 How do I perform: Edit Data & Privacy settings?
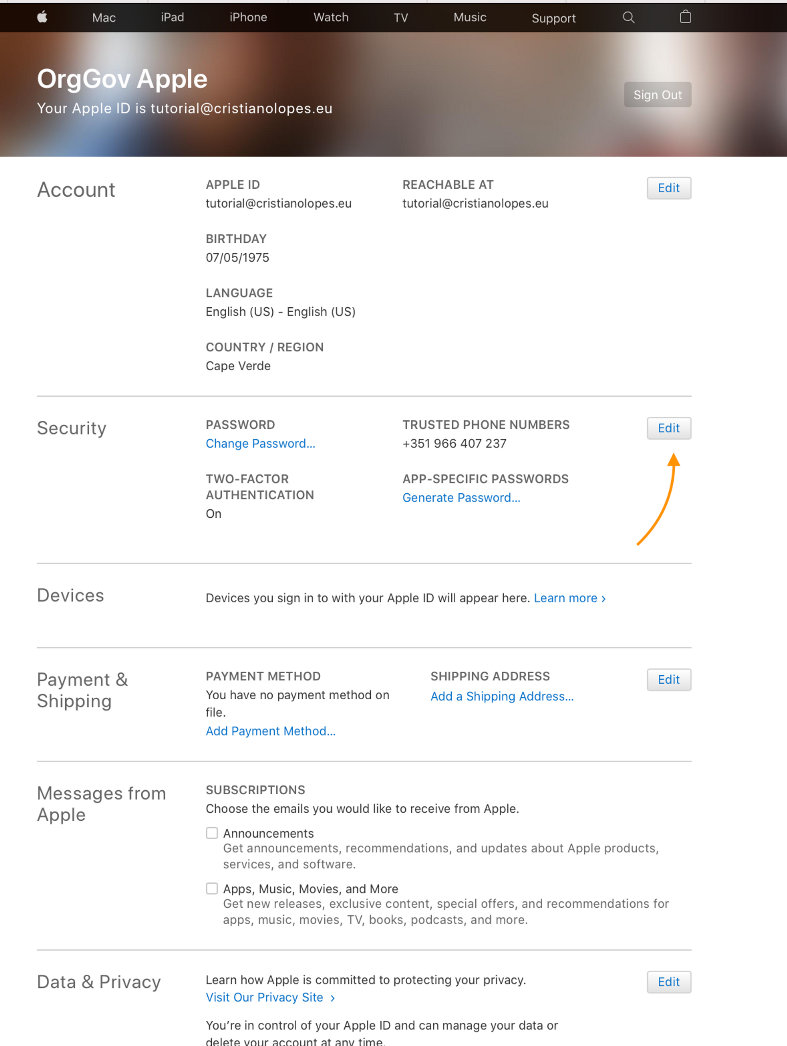click(x=669, y=982)
